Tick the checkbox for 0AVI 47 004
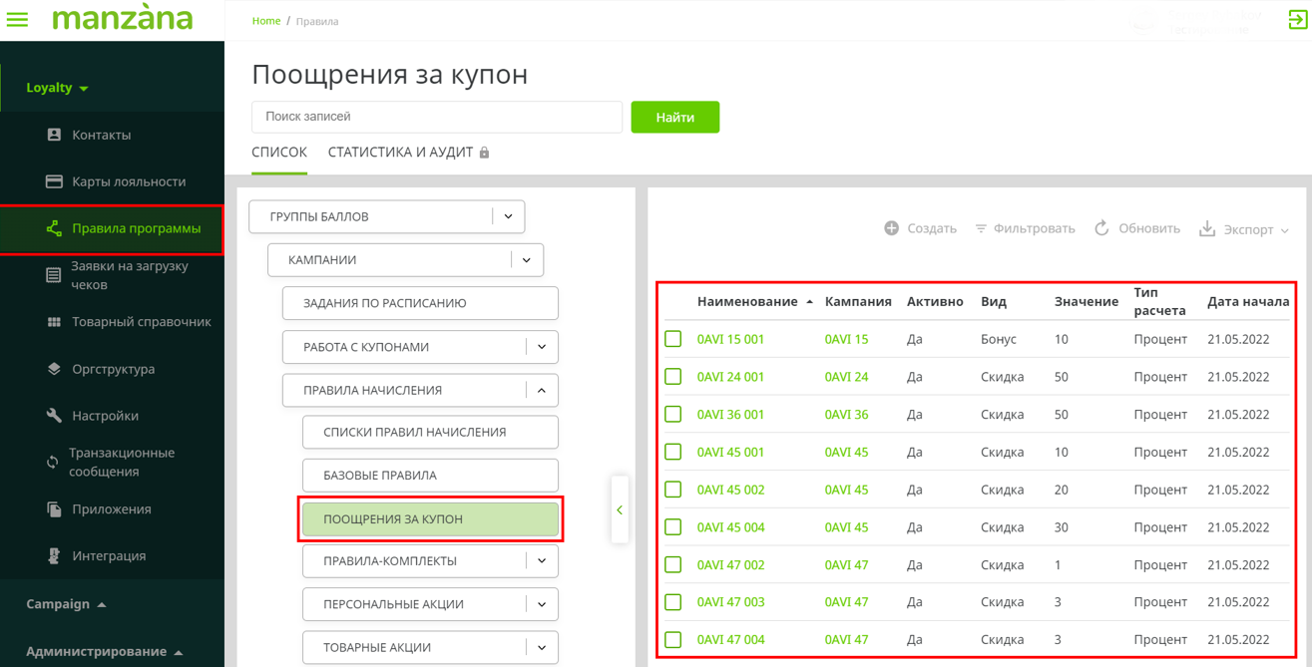 coord(673,640)
